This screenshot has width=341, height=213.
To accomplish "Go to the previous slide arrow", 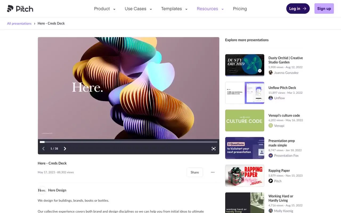I will pyautogui.click(x=43, y=149).
